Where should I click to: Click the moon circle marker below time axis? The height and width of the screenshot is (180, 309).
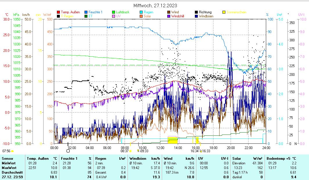[x=68, y=151]
